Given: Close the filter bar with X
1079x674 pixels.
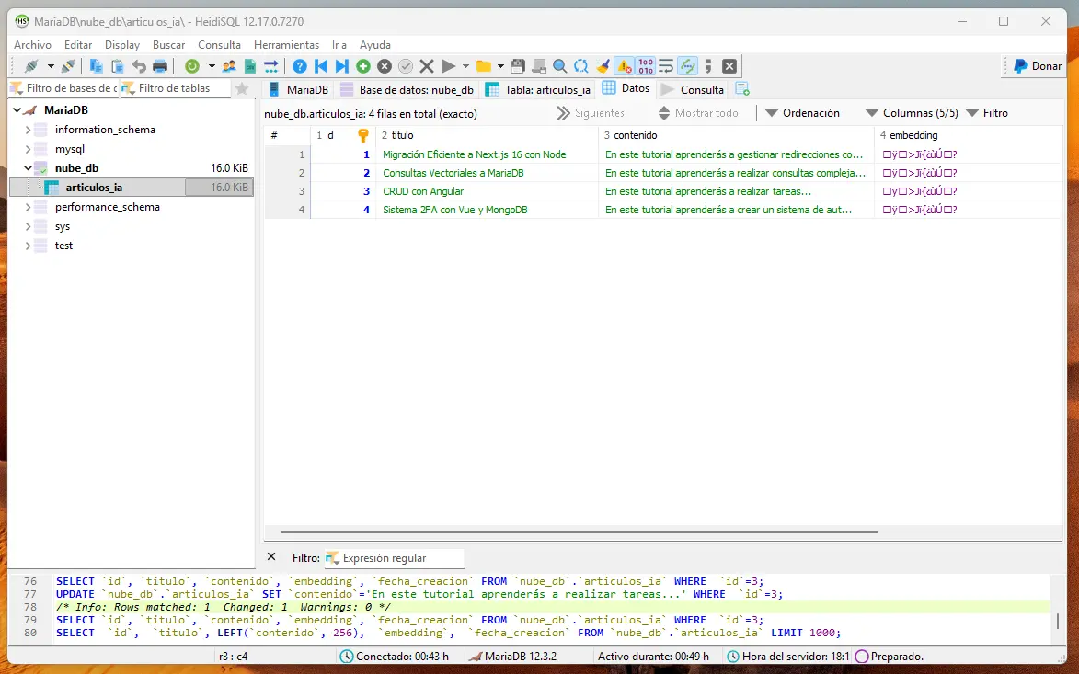Looking at the screenshot, I should tap(271, 557).
